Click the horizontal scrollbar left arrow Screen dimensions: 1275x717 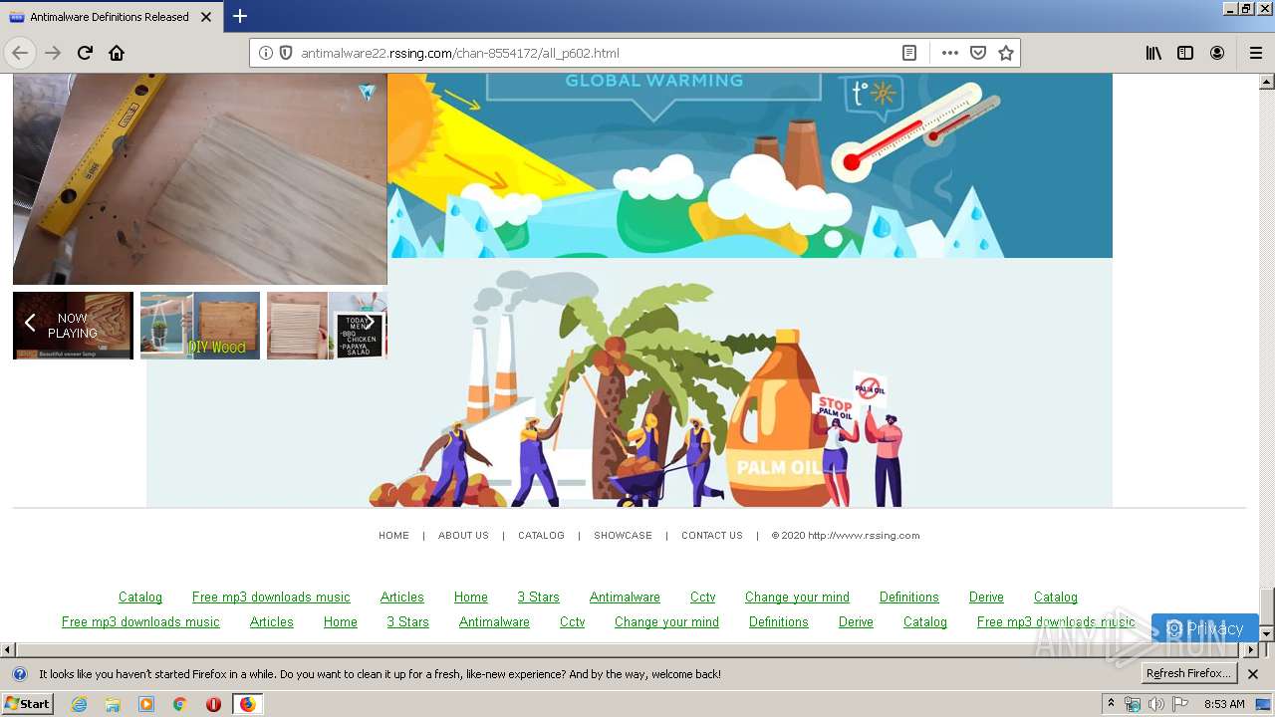click(8, 650)
